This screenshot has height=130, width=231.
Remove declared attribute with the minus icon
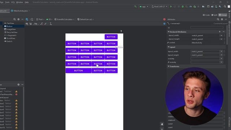pos(223,32)
